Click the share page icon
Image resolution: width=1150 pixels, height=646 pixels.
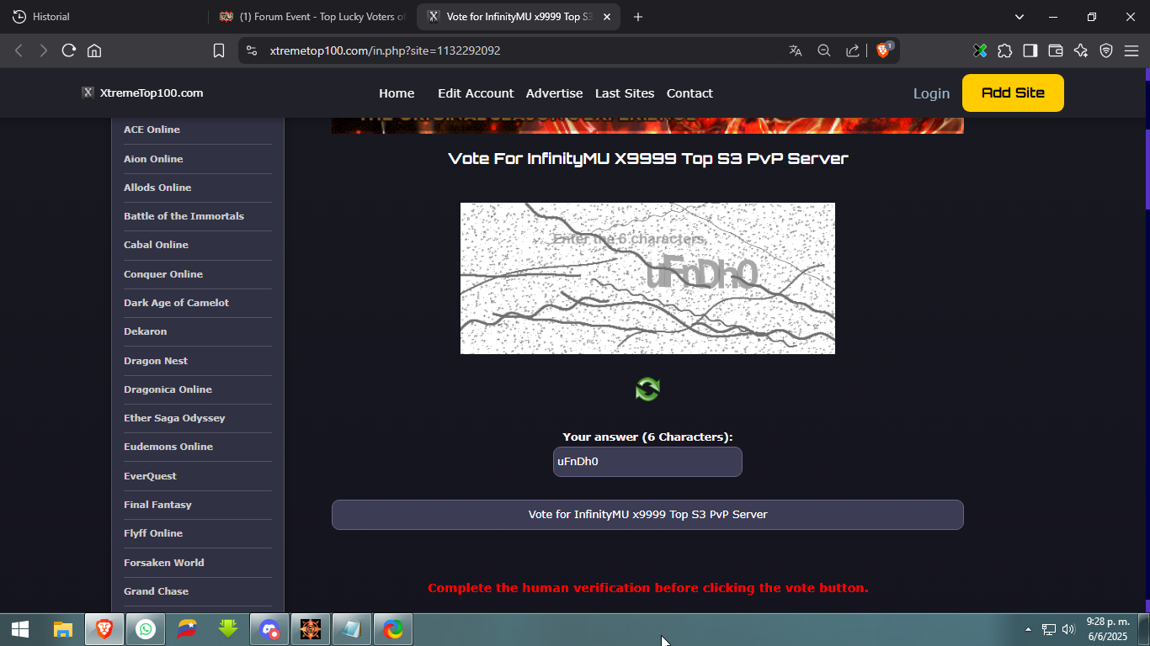[x=853, y=50]
